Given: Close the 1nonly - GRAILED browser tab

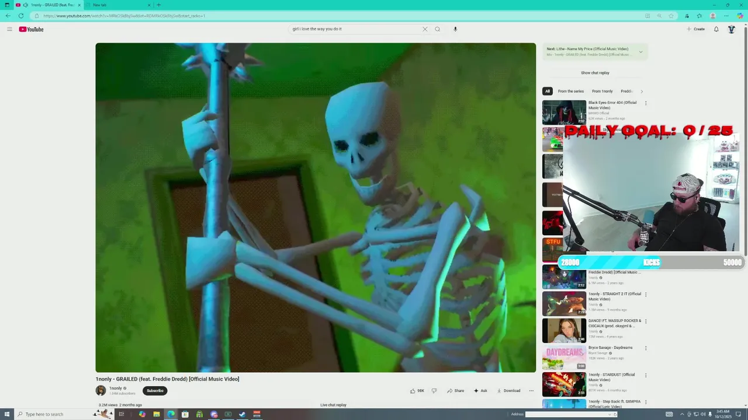Looking at the screenshot, I should (79, 5).
